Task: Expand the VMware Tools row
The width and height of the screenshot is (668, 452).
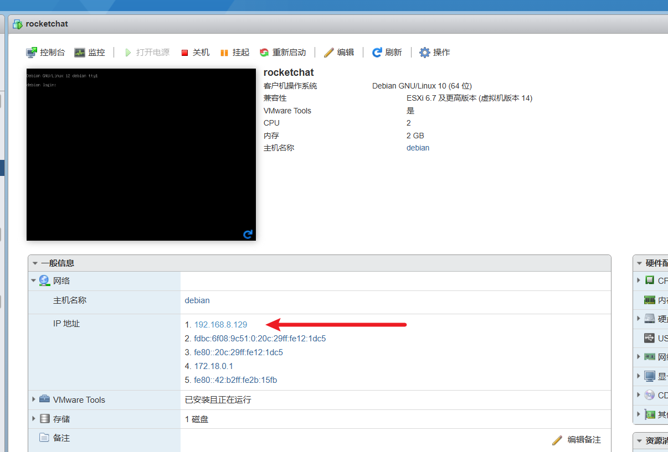Action: coord(34,399)
